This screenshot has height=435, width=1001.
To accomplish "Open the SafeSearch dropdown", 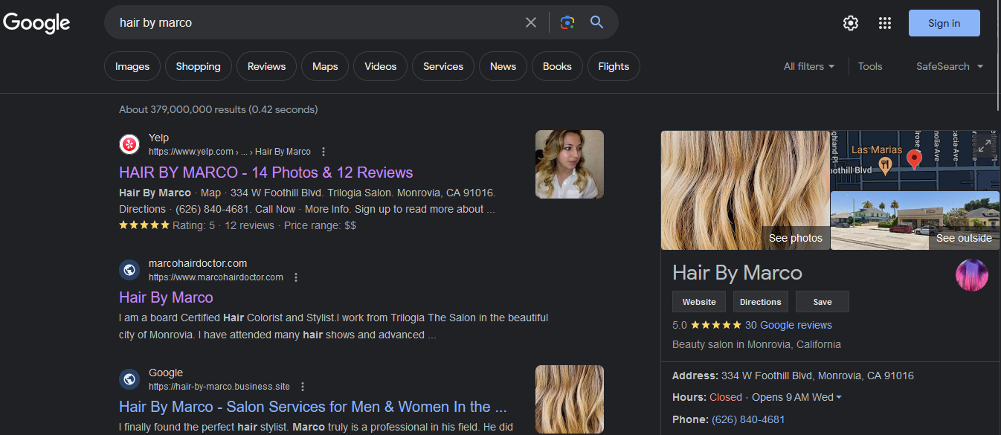I will coord(949,66).
